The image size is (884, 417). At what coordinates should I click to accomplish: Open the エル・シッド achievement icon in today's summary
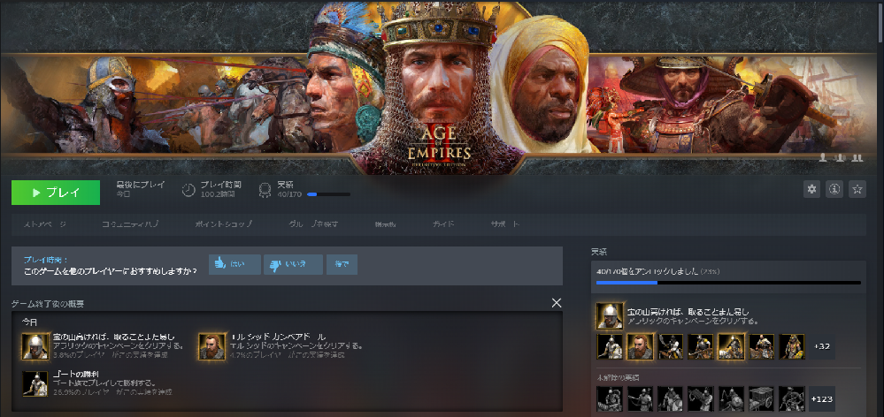pyautogui.click(x=212, y=346)
